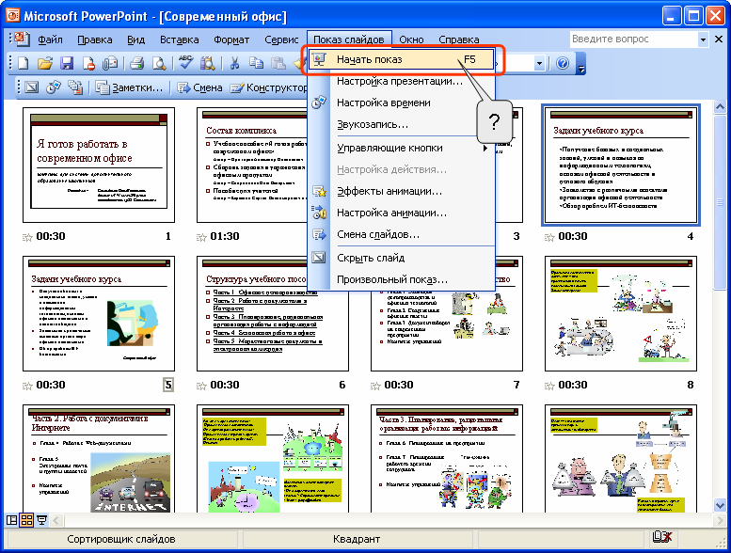The image size is (731, 553).
Task: Expand the 'Введите вопрос' dropdown arrow
Action: pyautogui.click(x=703, y=39)
